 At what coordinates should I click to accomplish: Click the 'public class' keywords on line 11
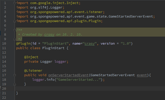(x=28, y=48)
